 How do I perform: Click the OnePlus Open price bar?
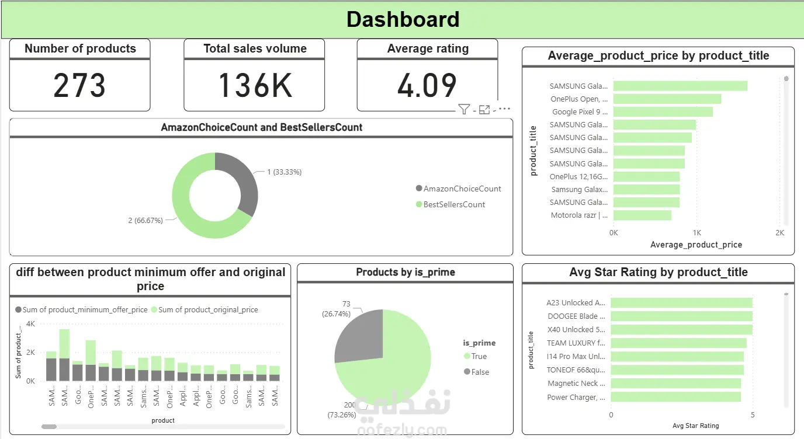pos(667,99)
